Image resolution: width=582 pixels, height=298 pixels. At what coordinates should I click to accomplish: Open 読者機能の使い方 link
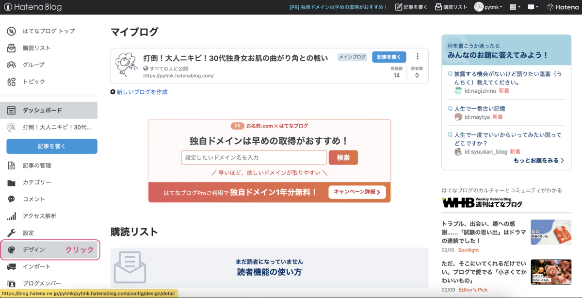[269, 272]
